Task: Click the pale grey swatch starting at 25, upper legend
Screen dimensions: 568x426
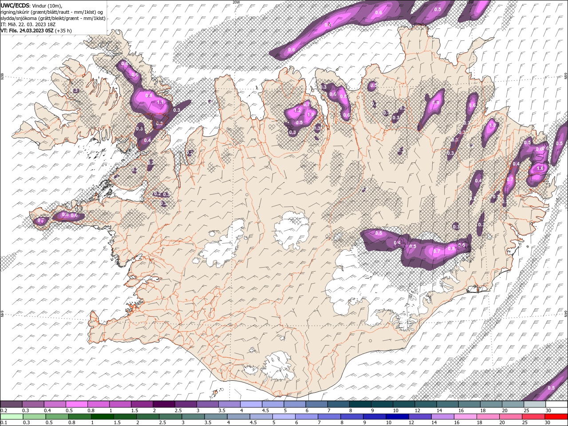Action: (535, 404)
